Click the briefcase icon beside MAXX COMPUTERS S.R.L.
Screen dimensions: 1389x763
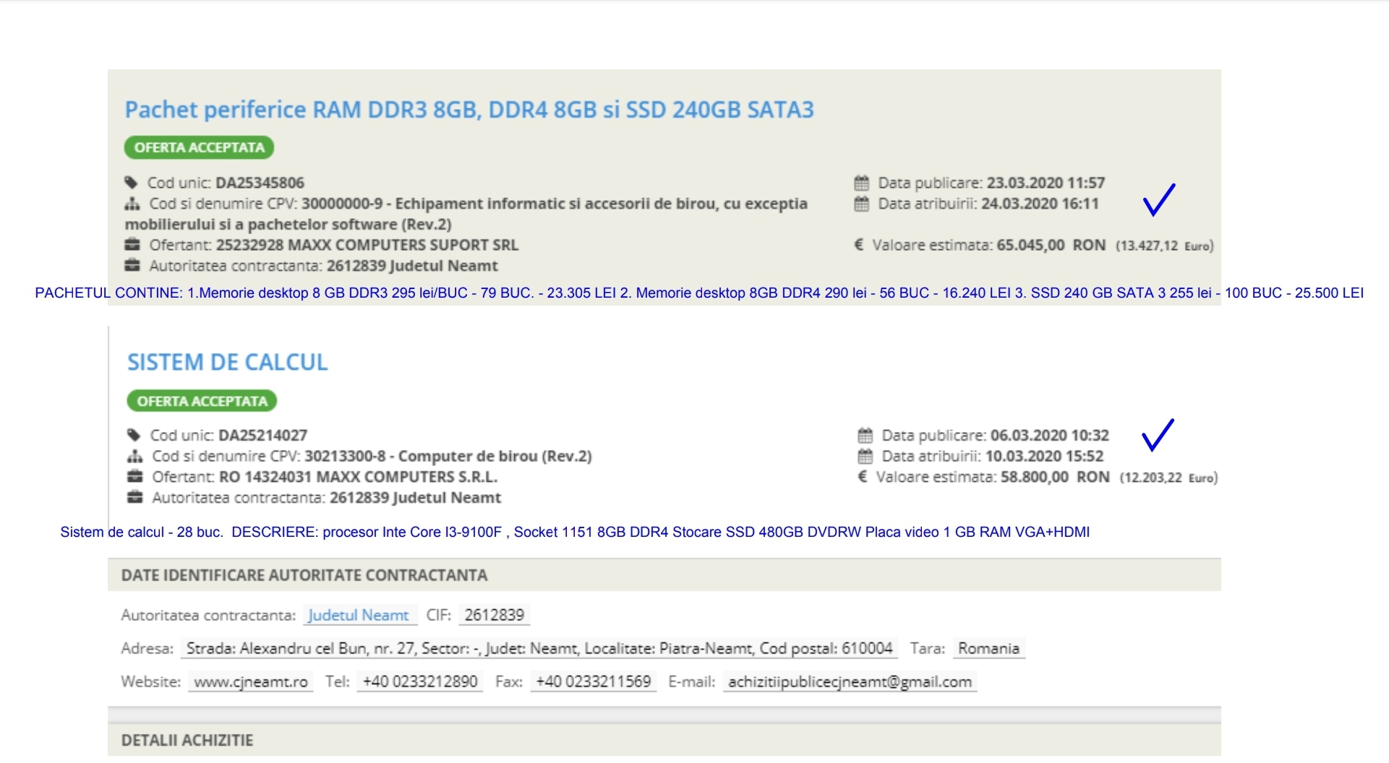click(x=134, y=477)
